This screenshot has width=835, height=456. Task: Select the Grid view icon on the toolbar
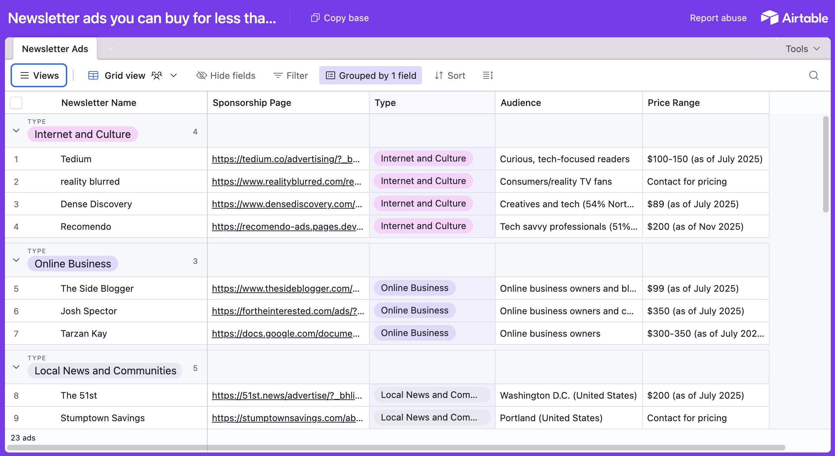click(x=93, y=75)
